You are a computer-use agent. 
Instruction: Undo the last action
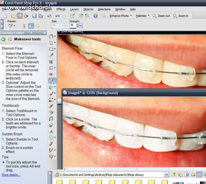(57, 16)
